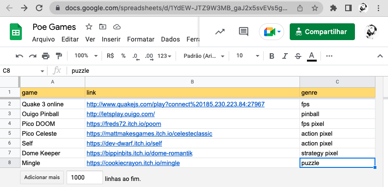The image size is (388, 187).
Task: Increase decimal places
Action: point(150,56)
